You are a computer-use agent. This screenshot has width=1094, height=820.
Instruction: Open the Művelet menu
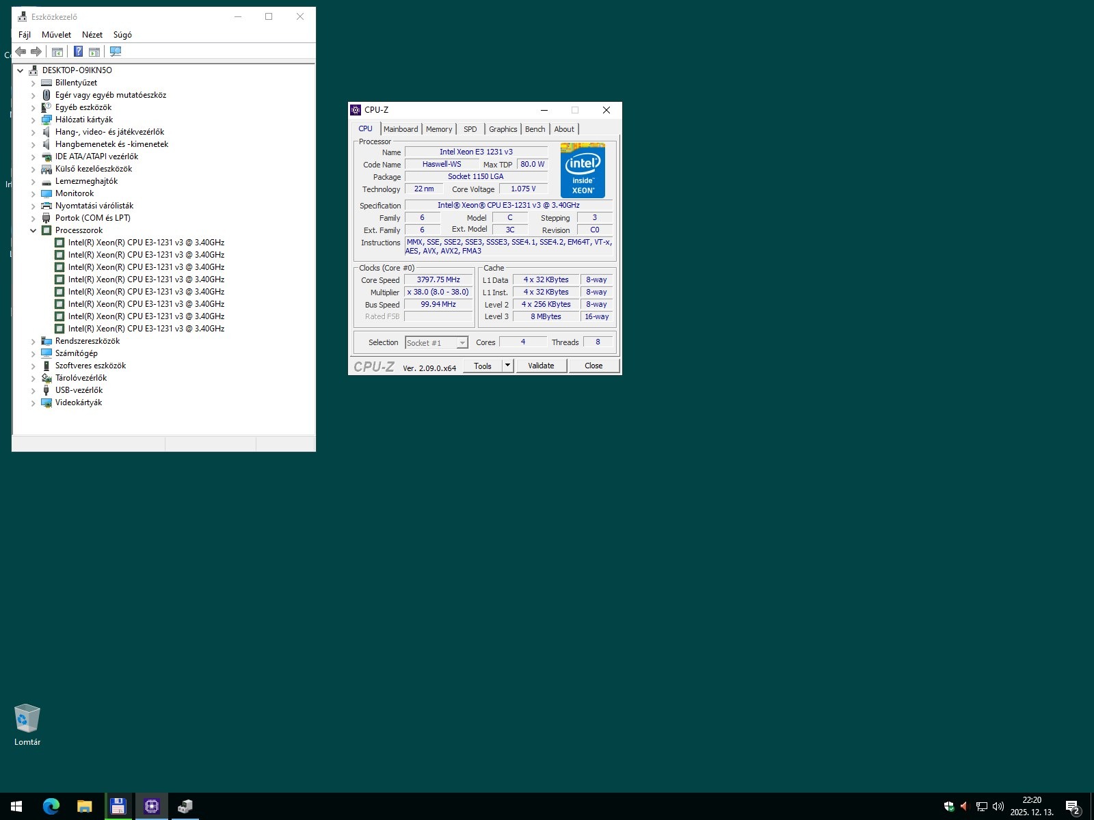click(x=56, y=35)
